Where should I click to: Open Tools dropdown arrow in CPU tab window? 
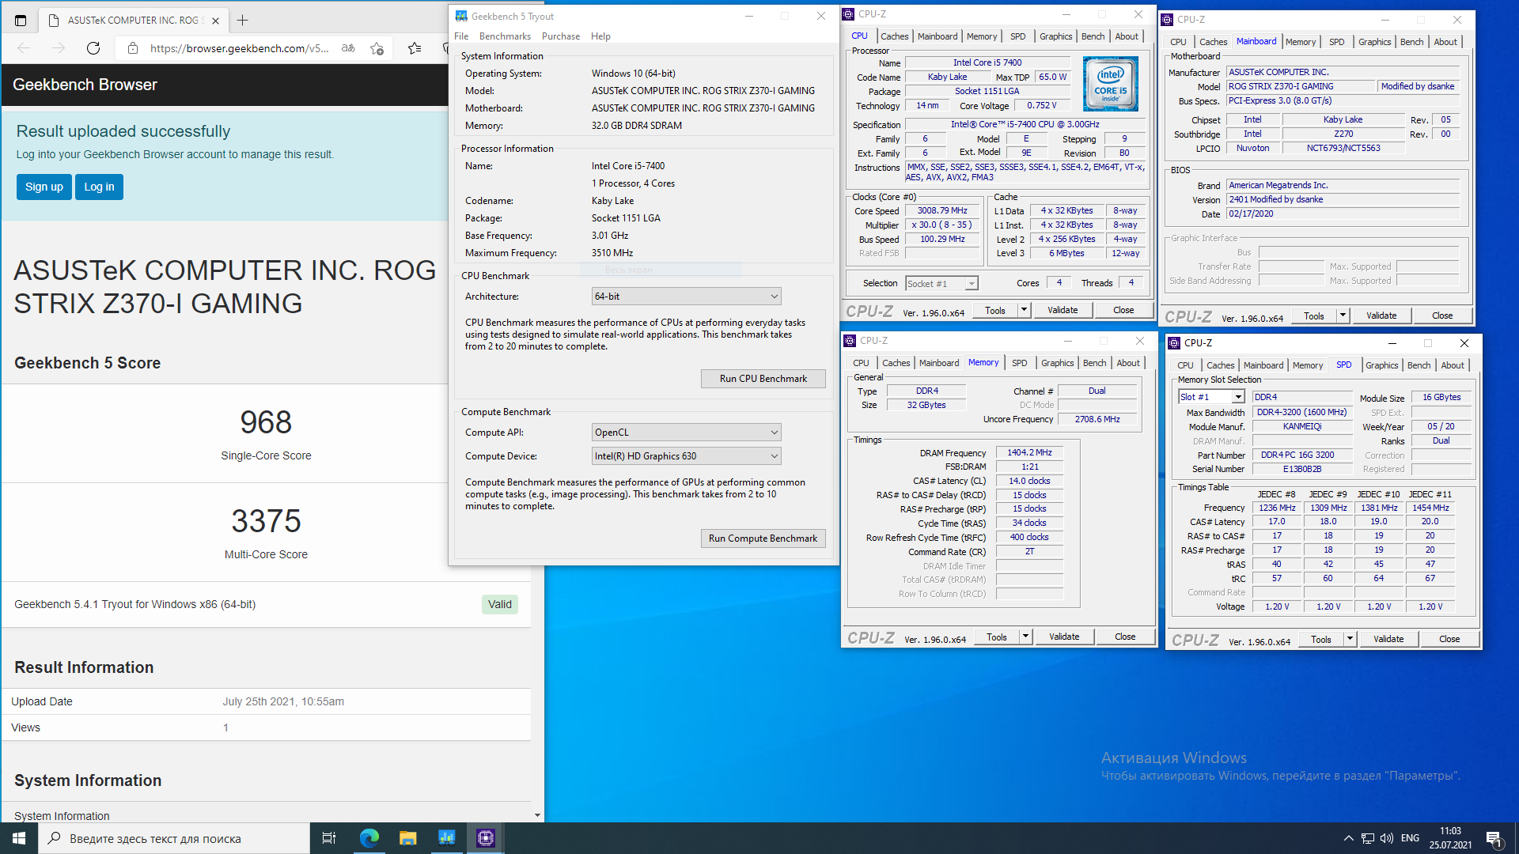click(1025, 310)
